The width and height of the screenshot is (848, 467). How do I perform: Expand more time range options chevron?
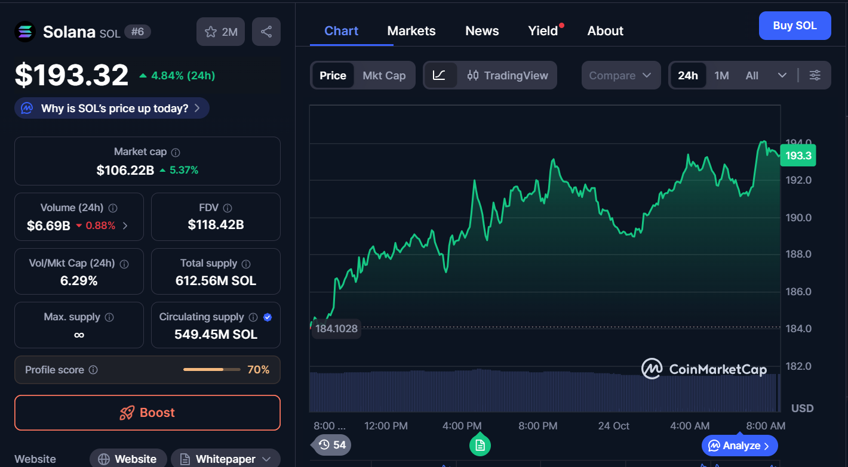pyautogui.click(x=782, y=75)
